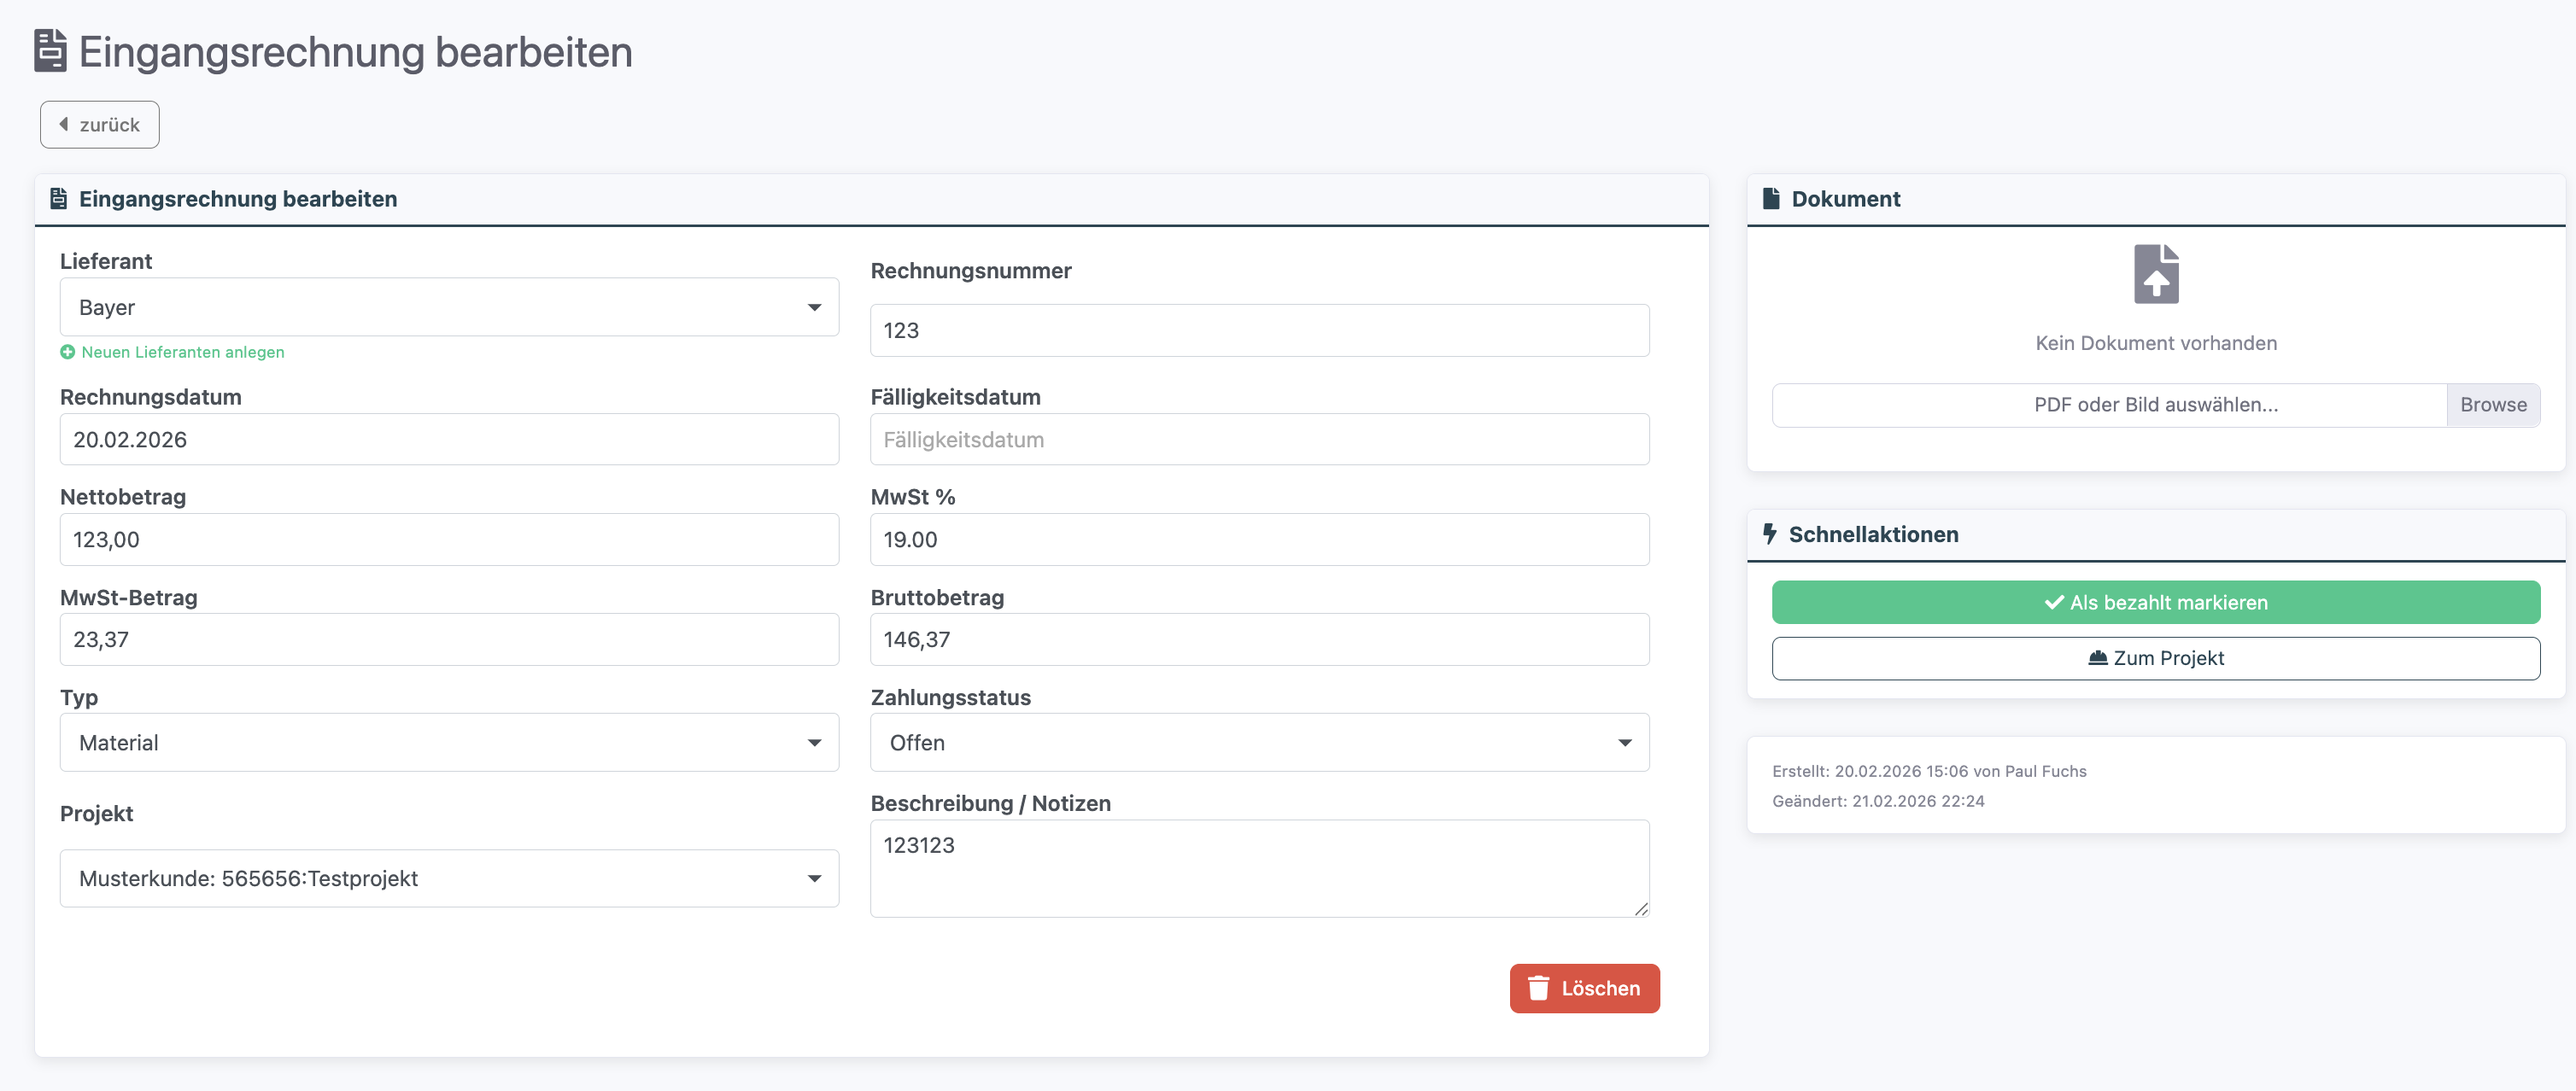Open the Zahlungsstatus dropdown showing Offen
This screenshot has height=1091, width=2576.
[1258, 743]
